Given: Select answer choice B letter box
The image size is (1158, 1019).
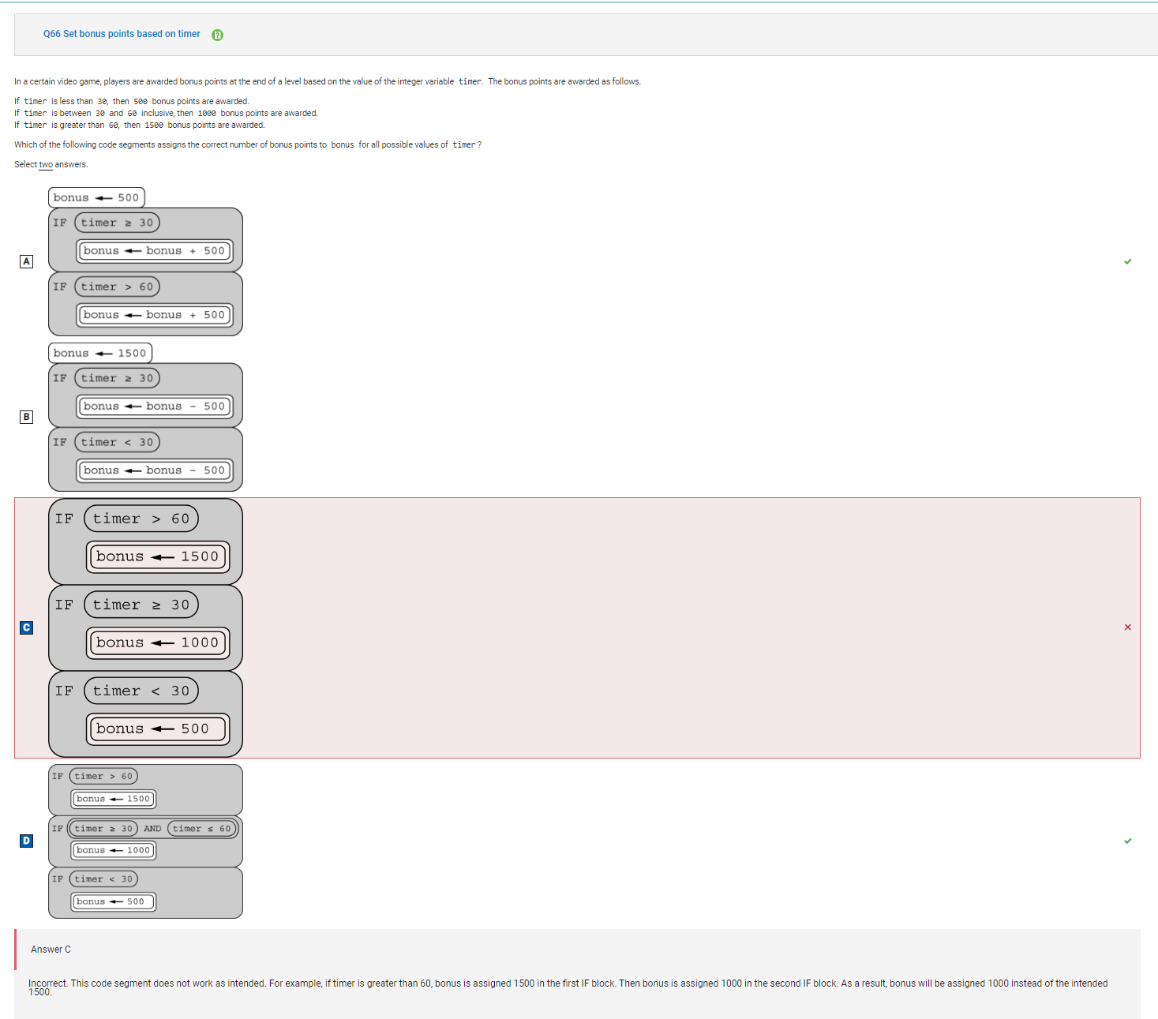Looking at the screenshot, I should (x=27, y=417).
